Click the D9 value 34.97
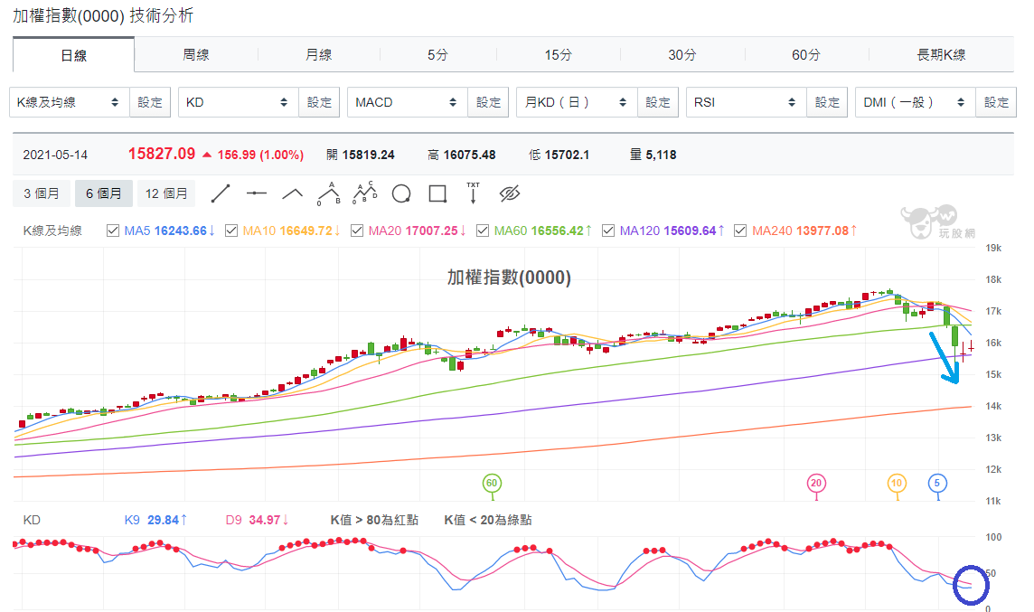This screenshot has width=1034, height=612. pyautogui.click(x=265, y=521)
